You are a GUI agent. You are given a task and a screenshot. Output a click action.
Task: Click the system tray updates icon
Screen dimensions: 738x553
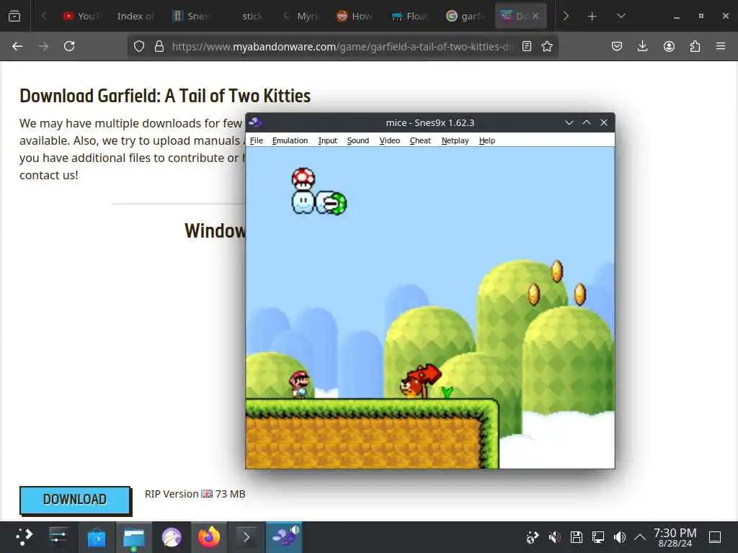tap(533, 537)
